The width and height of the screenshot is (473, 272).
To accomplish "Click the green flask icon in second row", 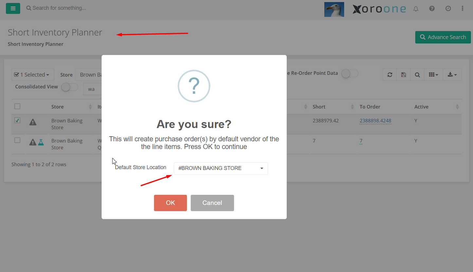I will click(x=41, y=142).
